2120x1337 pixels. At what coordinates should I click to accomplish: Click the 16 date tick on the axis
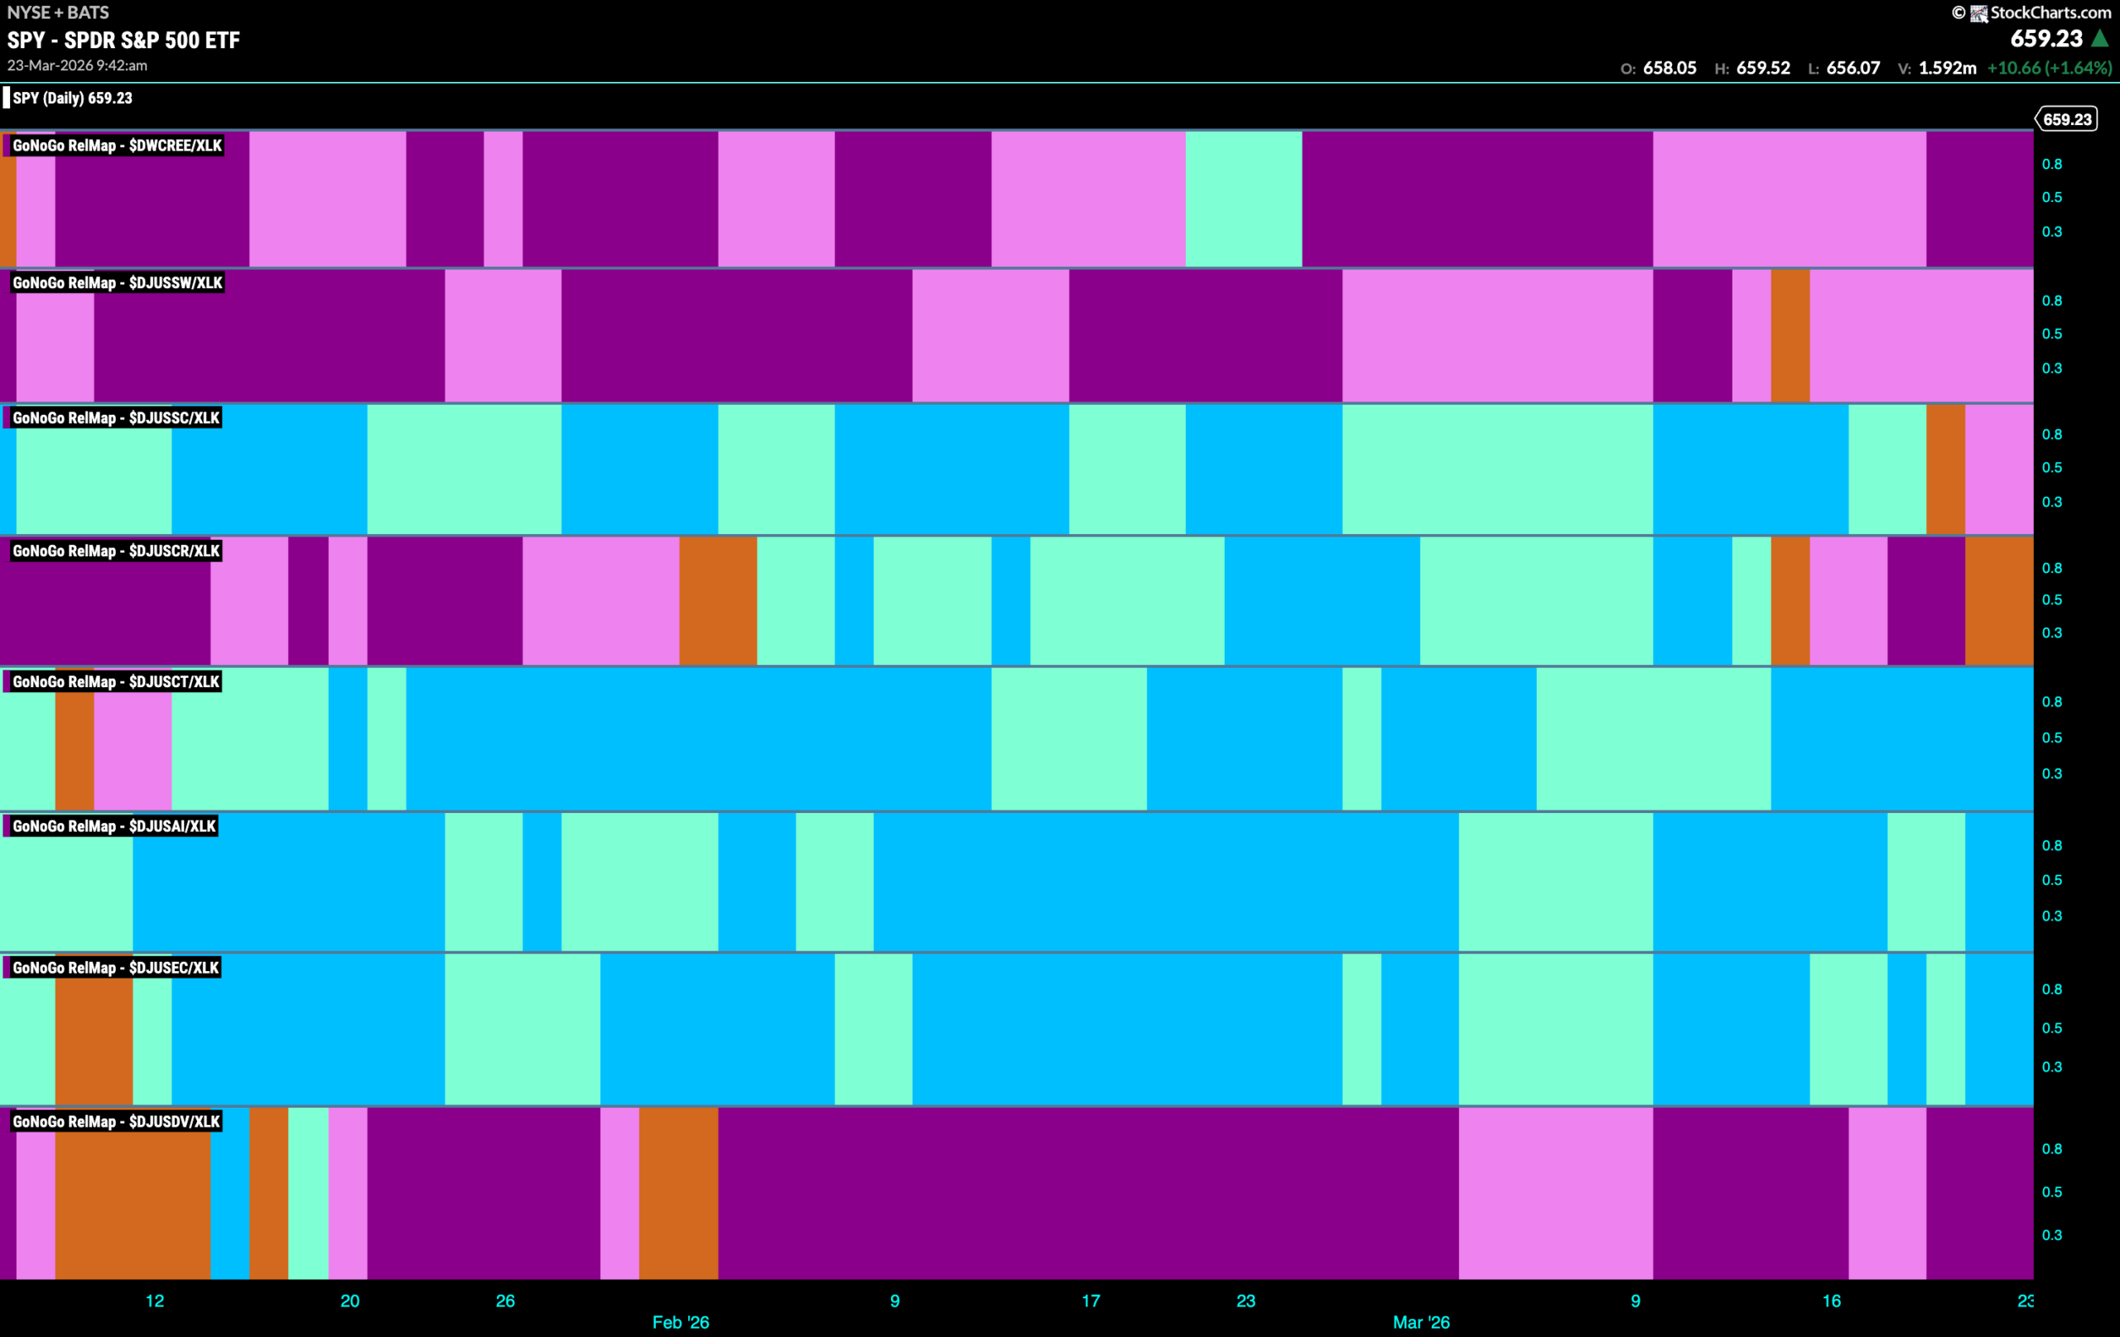pos(1831,1301)
